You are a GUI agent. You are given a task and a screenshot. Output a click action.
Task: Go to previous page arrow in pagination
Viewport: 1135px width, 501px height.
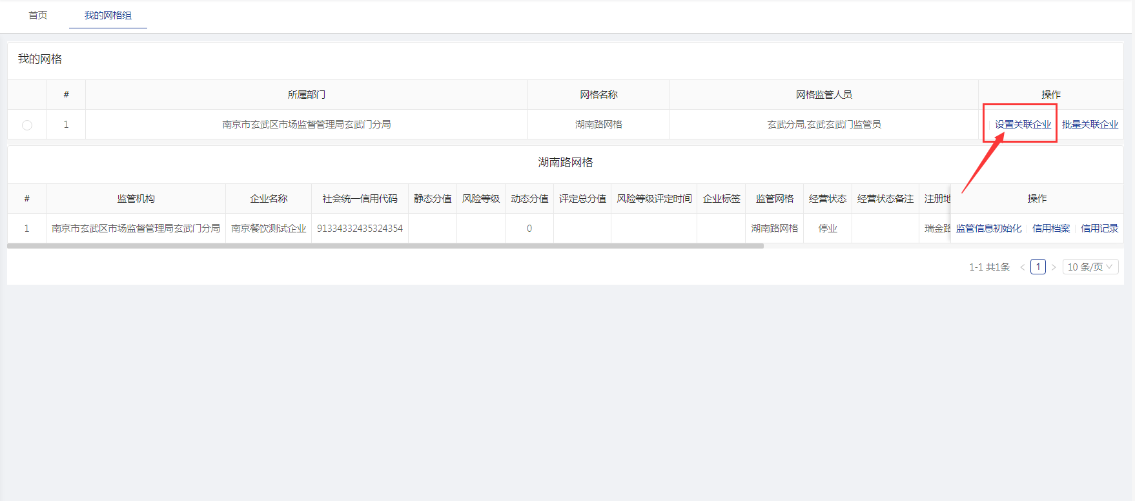pos(1022,267)
